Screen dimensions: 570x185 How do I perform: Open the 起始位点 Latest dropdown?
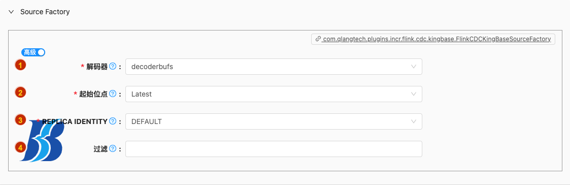click(274, 94)
